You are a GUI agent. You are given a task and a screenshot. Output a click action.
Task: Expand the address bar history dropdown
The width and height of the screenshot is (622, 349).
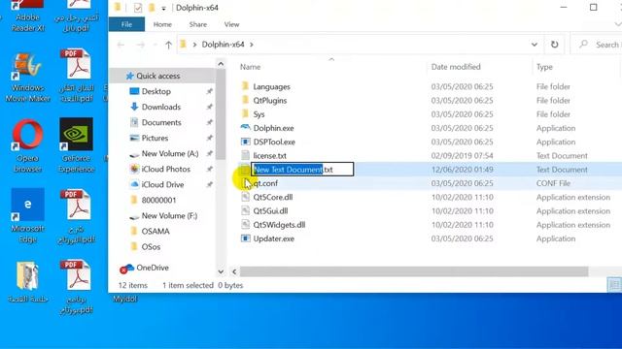[534, 45]
